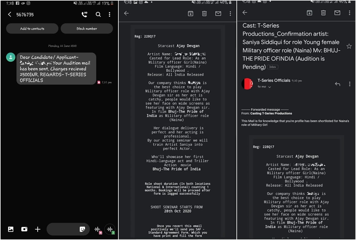Screen dimensions: 356x240
Task: Tap 'SHOOT SEMINAR STARTS FROM' line
Action: coord(177,207)
